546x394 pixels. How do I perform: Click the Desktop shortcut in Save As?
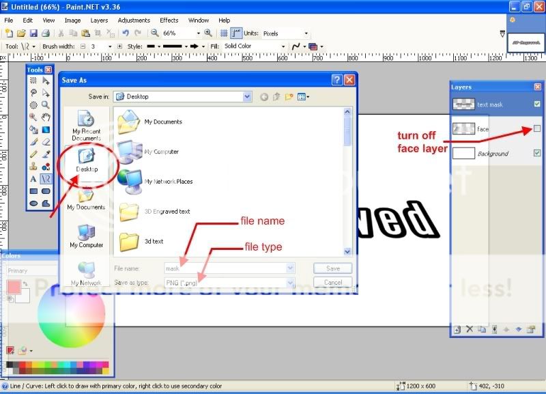tap(87, 160)
